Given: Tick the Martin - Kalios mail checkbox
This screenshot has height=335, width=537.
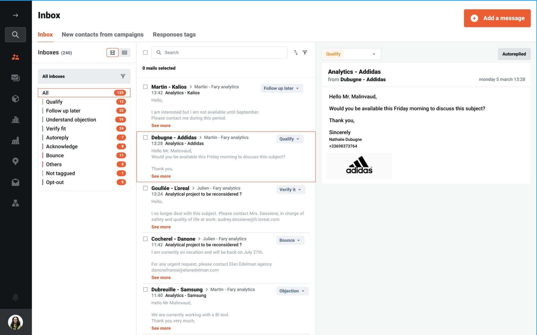Looking at the screenshot, I should tap(145, 87).
